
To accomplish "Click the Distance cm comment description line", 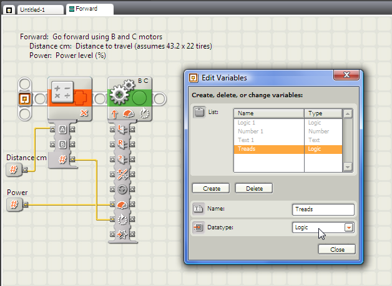I will click(120, 46).
